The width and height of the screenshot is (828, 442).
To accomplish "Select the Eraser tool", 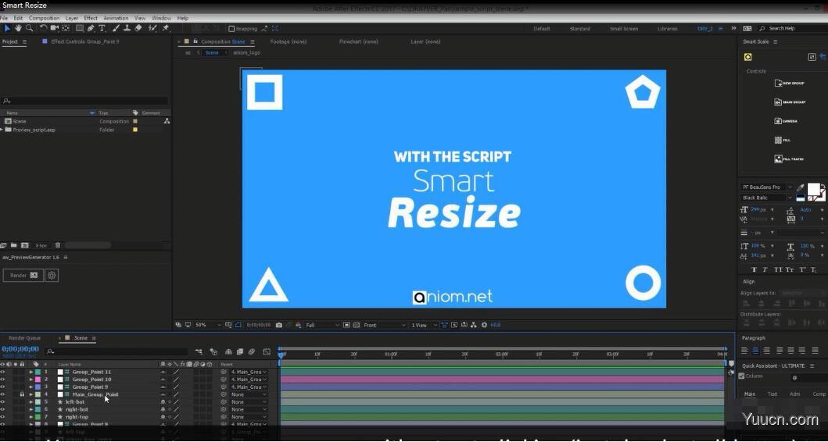I will [x=138, y=28].
